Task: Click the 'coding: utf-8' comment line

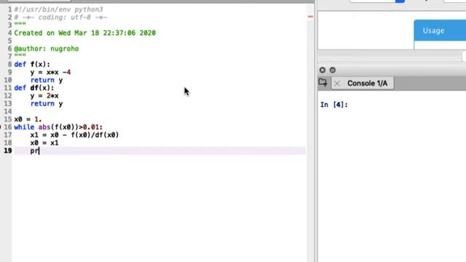Action: pos(60,17)
